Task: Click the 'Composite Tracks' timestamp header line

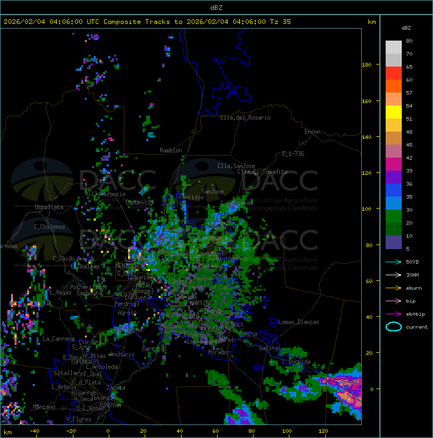Action: [x=147, y=22]
